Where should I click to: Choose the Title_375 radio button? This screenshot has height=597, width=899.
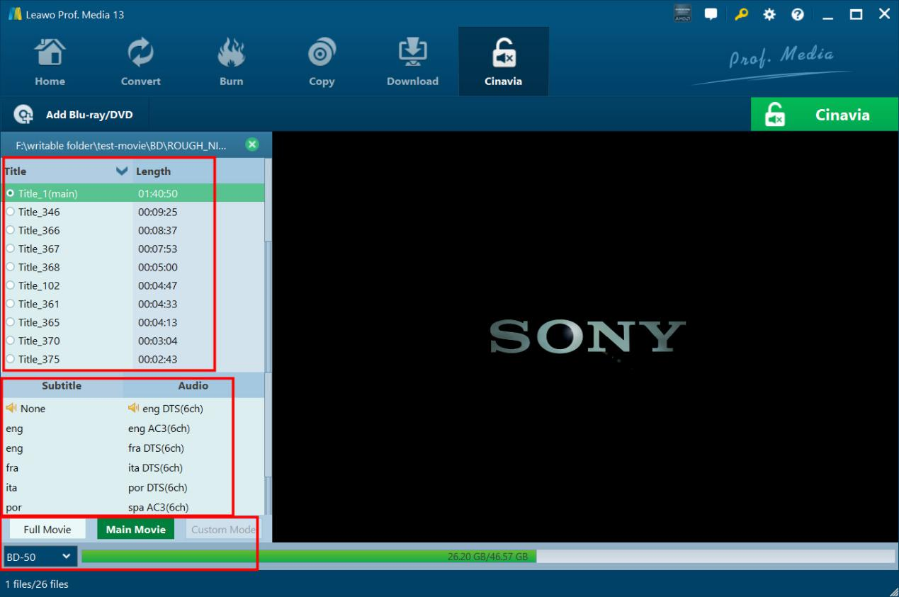pos(10,359)
